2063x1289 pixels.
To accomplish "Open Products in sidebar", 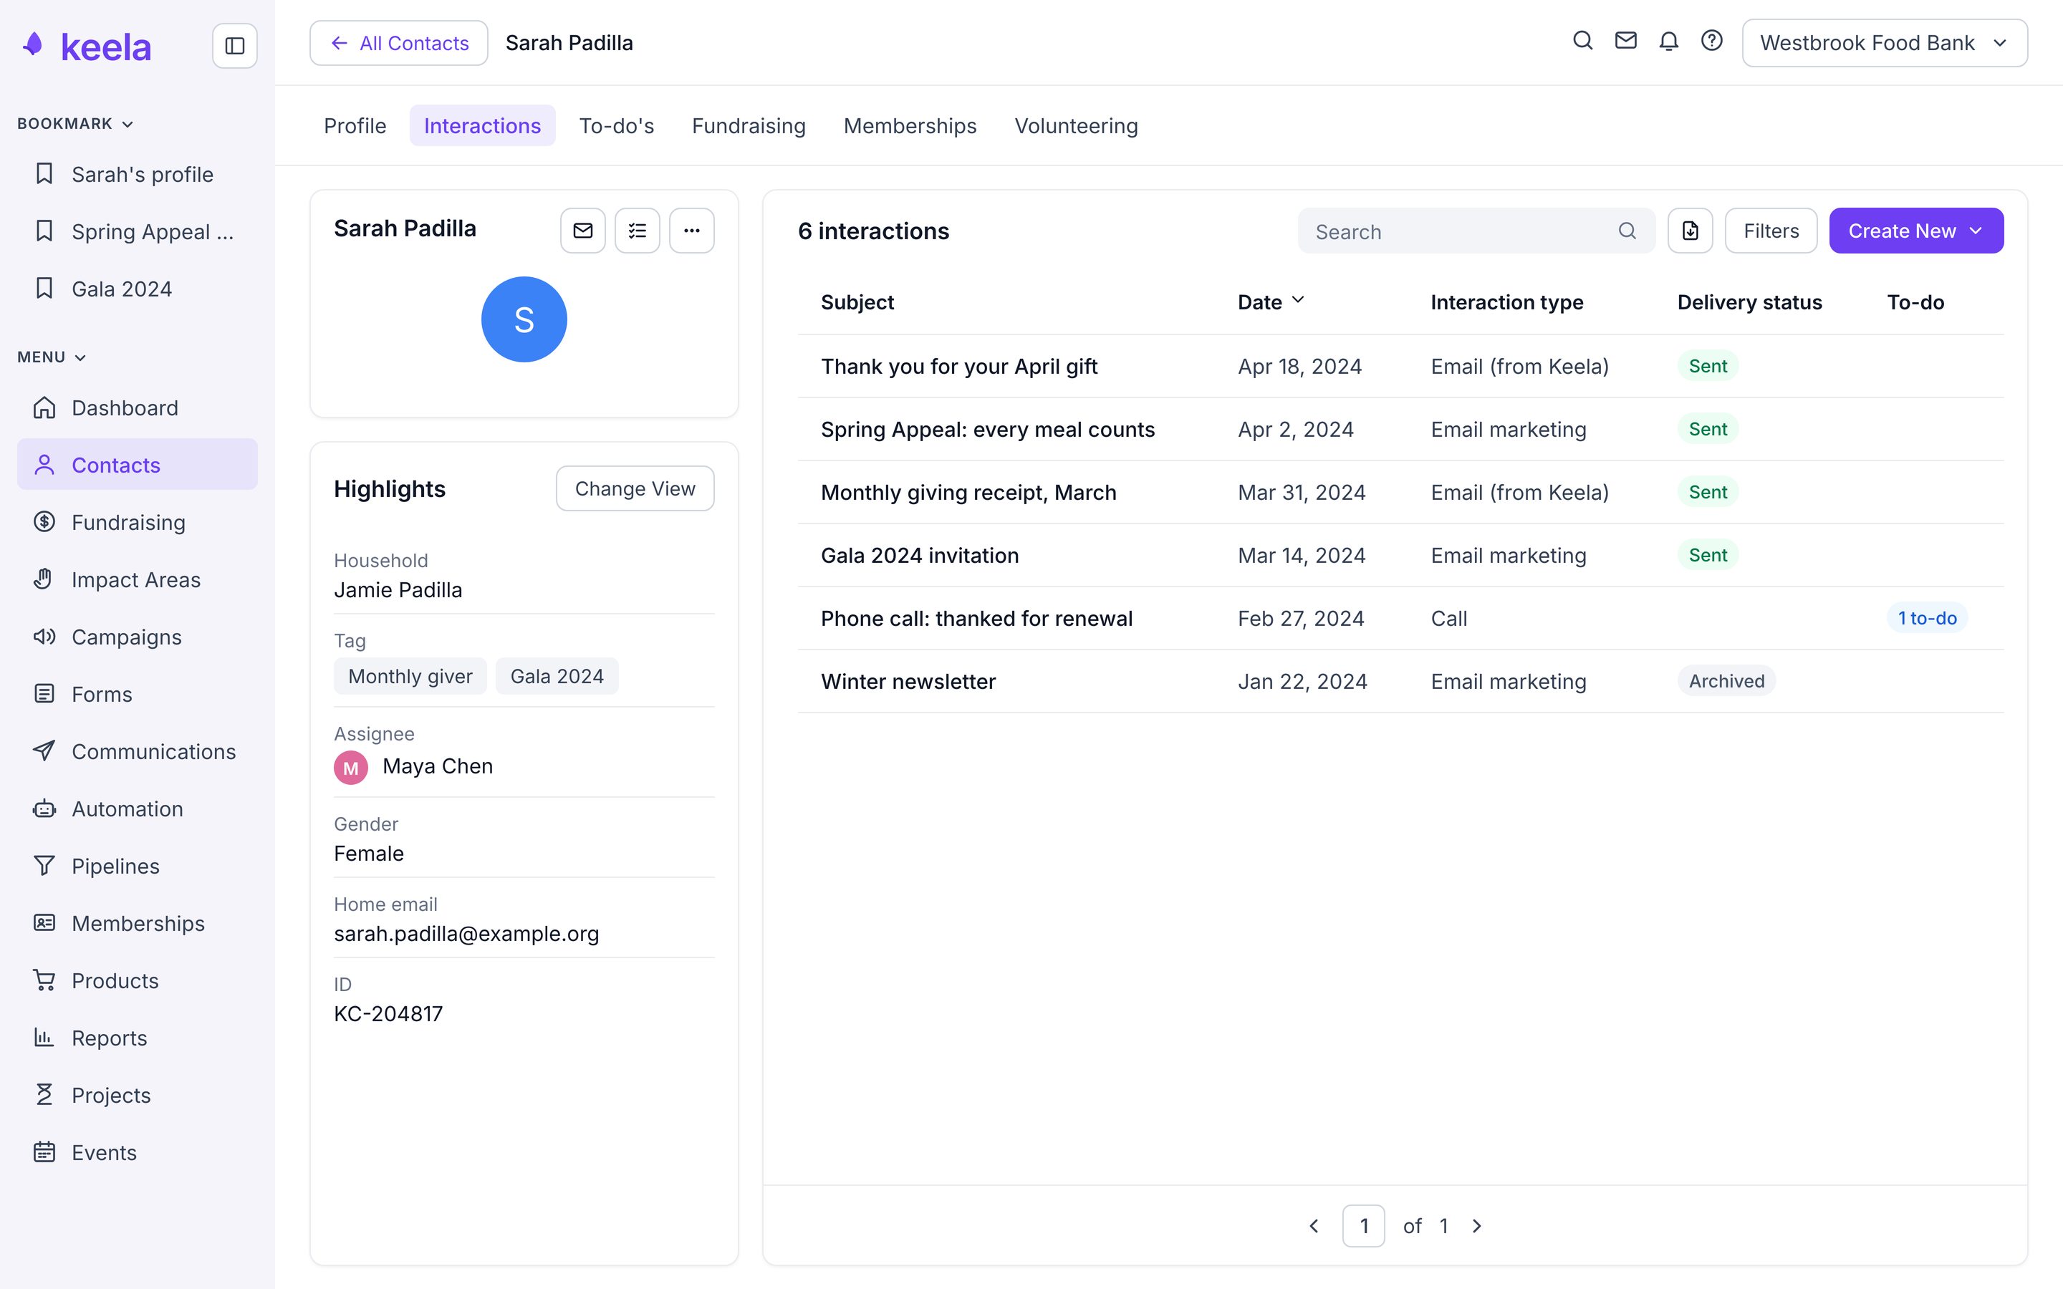I will click(x=138, y=980).
